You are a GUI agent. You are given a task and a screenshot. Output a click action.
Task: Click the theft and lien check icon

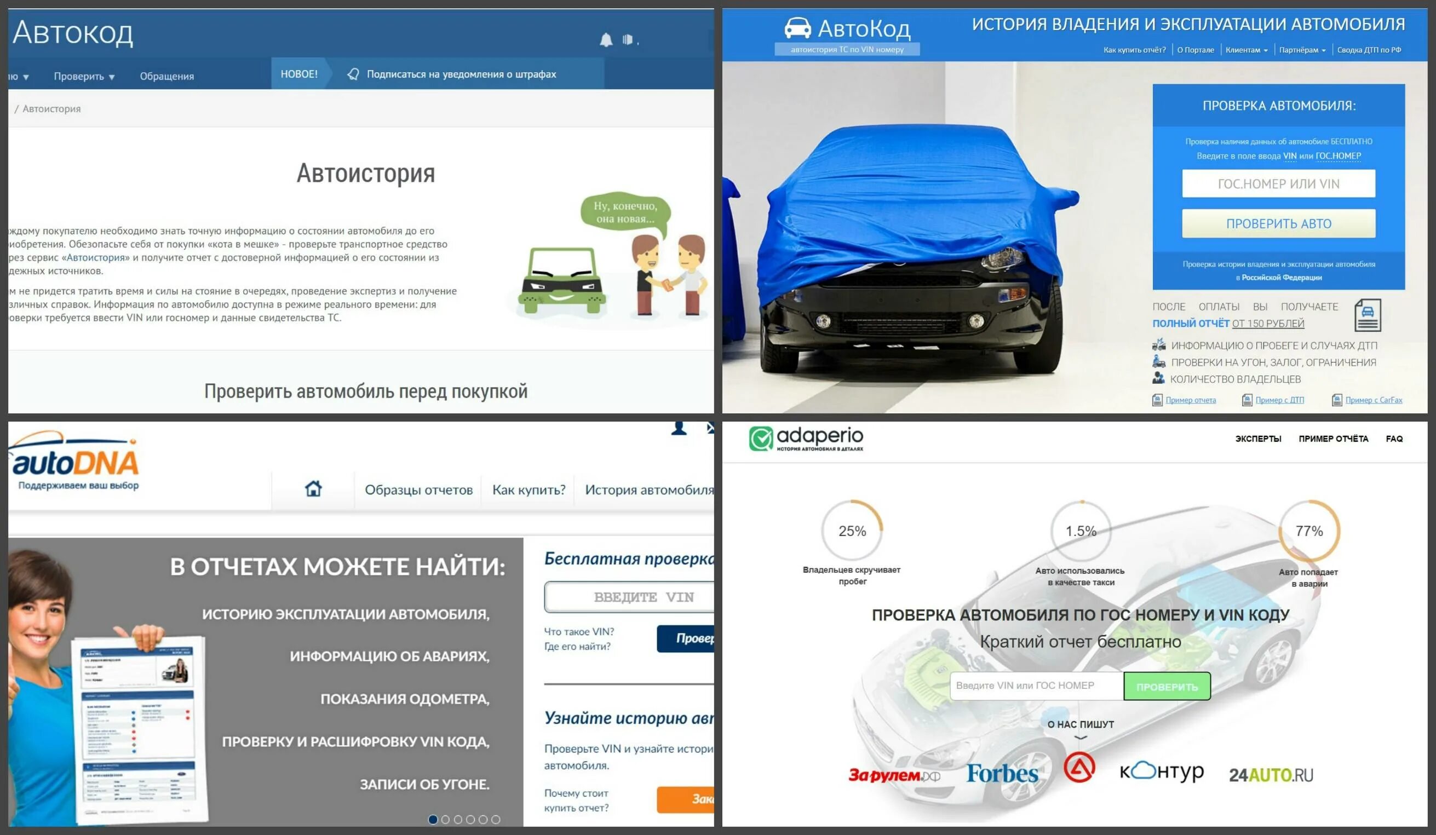coord(1158,361)
